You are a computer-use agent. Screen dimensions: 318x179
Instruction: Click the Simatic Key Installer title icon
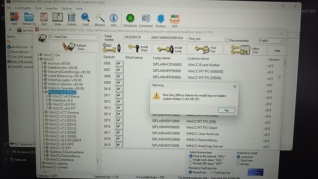pos(37,29)
